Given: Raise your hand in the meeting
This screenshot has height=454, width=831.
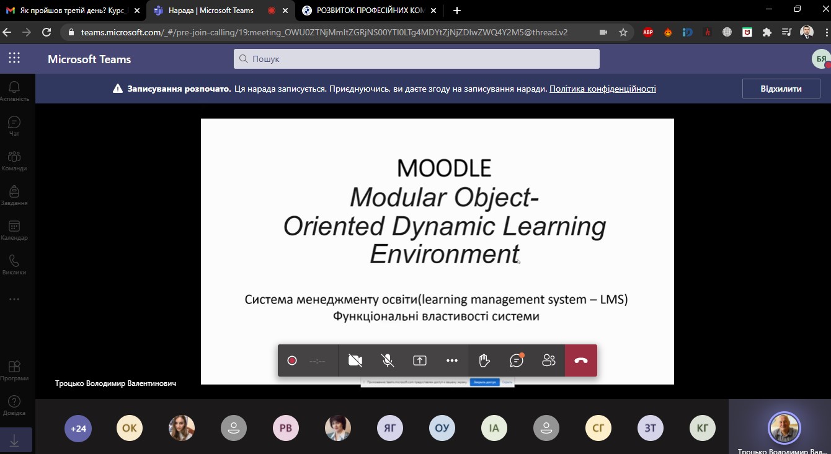Looking at the screenshot, I should pyautogui.click(x=484, y=360).
